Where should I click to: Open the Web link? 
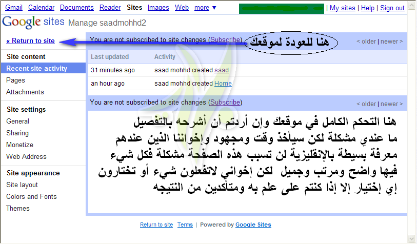tap(182, 8)
